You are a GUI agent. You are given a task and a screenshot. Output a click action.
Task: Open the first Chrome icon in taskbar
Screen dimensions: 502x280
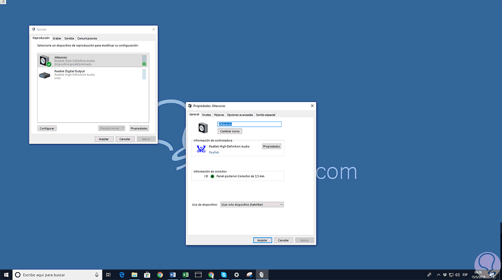pyautogui.click(x=160, y=275)
